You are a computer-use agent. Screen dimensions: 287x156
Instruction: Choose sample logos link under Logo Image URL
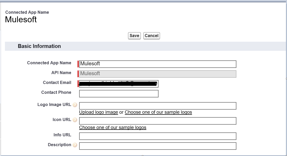(158, 112)
